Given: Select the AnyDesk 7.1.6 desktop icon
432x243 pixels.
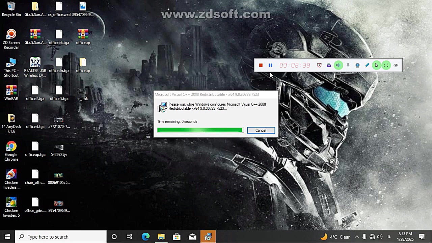Looking at the screenshot, I should [x=11, y=124].
